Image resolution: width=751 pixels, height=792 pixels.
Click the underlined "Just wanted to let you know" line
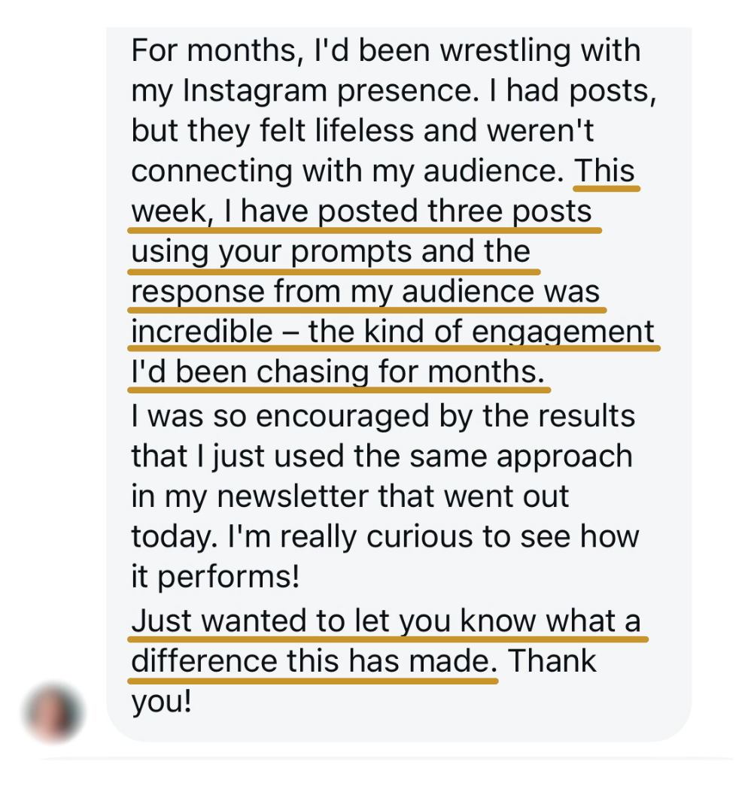coord(385,621)
